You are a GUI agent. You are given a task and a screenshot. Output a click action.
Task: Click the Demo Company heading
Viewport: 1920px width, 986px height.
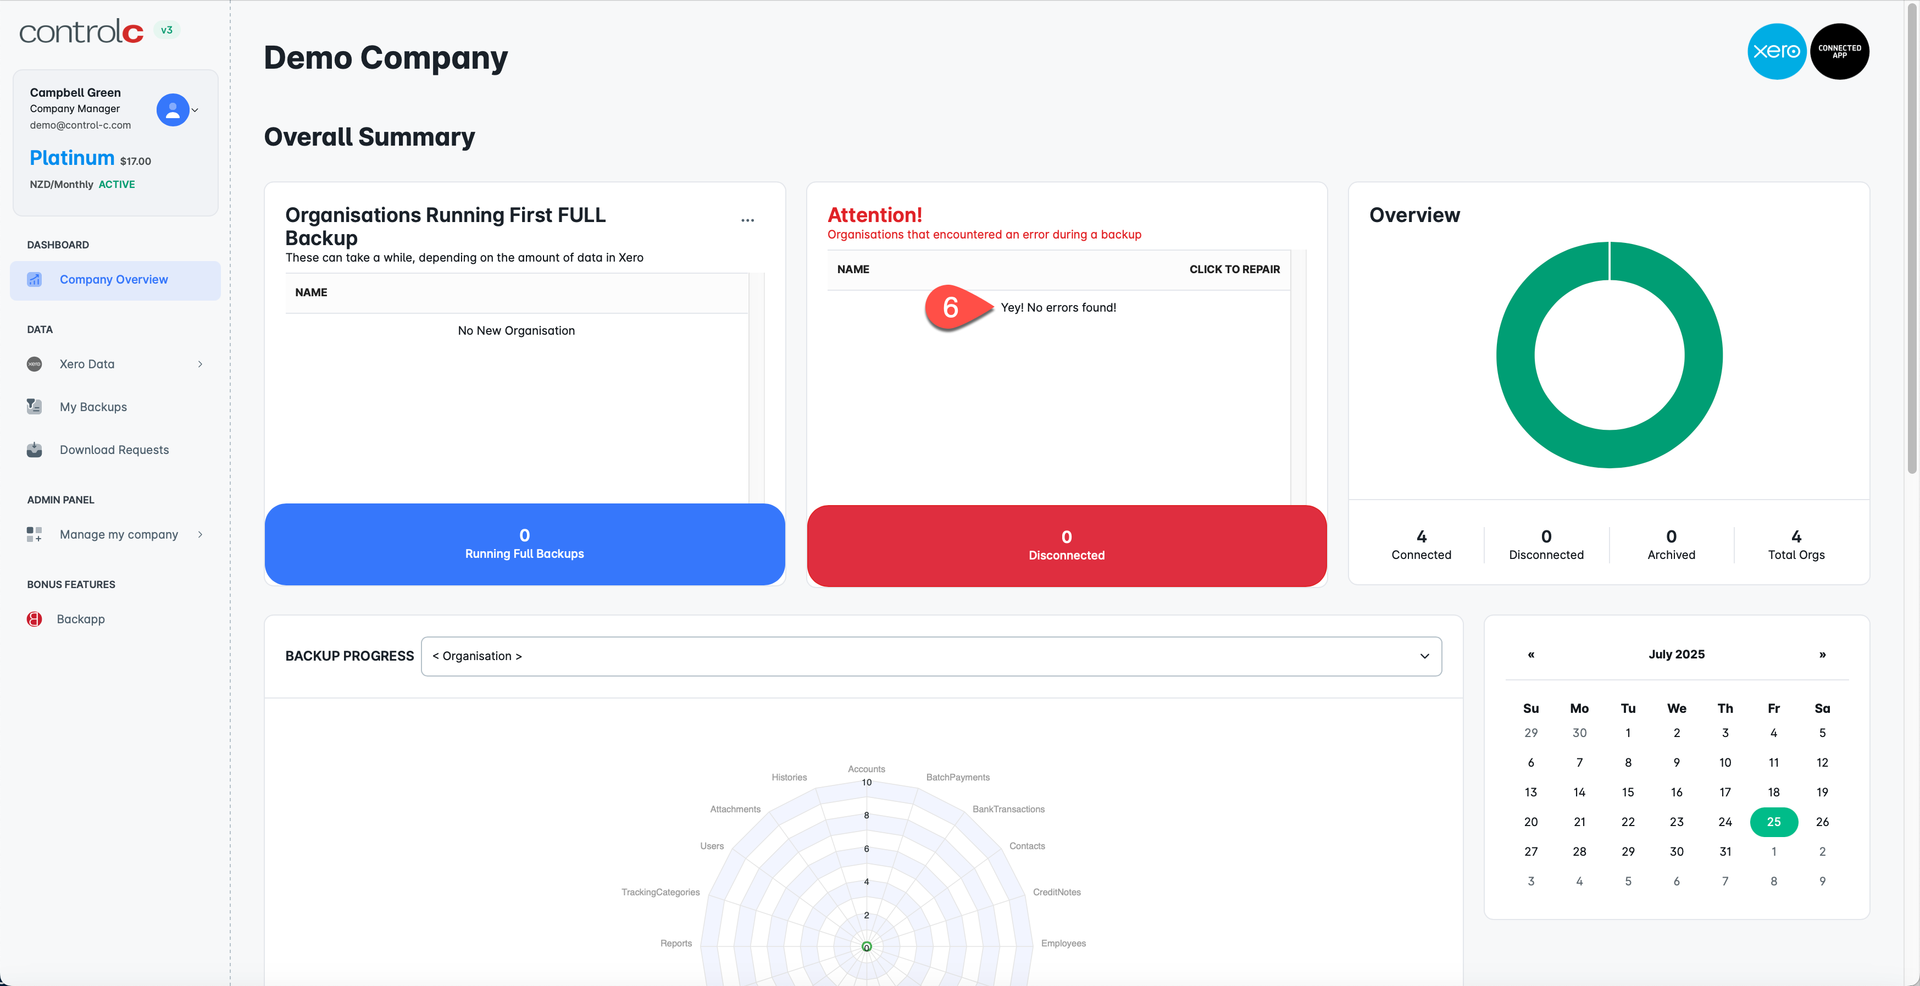[385, 58]
